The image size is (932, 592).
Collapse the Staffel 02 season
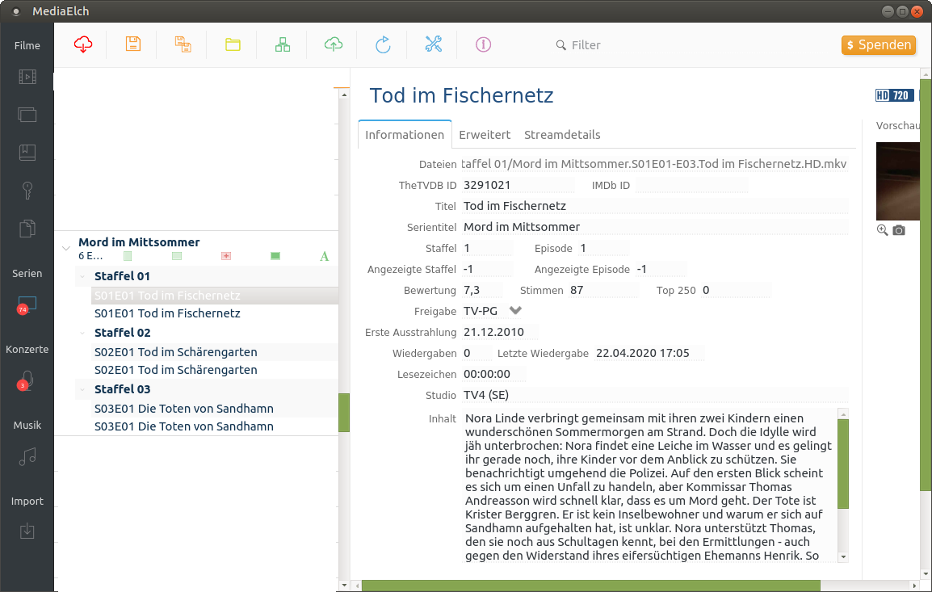tap(82, 333)
